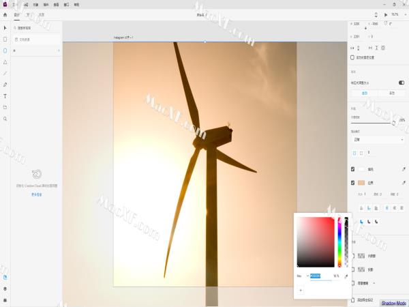Open the Hex color mode dropdown
Screen dimensions: 409x307
tap(301, 276)
